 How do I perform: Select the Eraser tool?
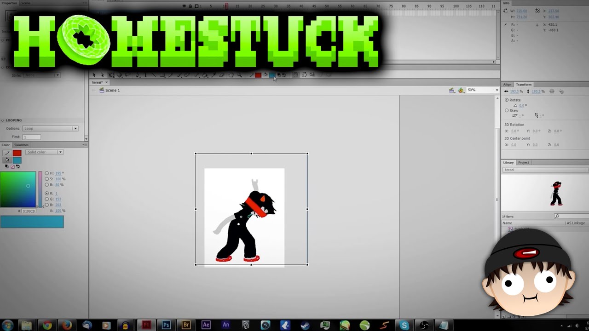tap(222, 75)
